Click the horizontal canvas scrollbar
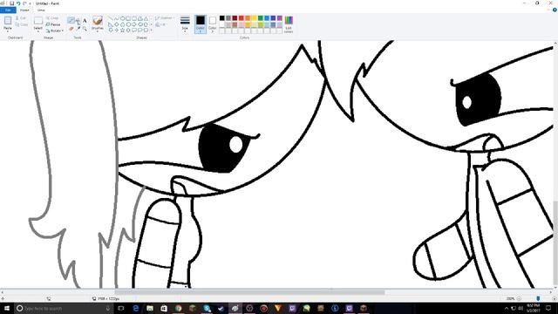The height and width of the screenshot is (314, 558). click(x=249, y=292)
